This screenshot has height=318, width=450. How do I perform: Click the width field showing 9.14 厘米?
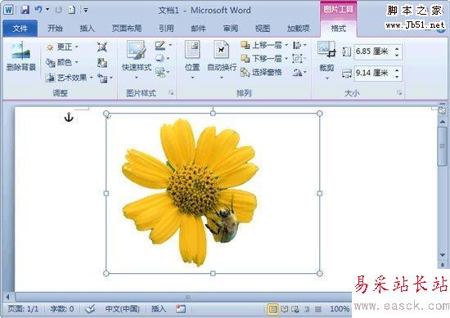(x=374, y=73)
